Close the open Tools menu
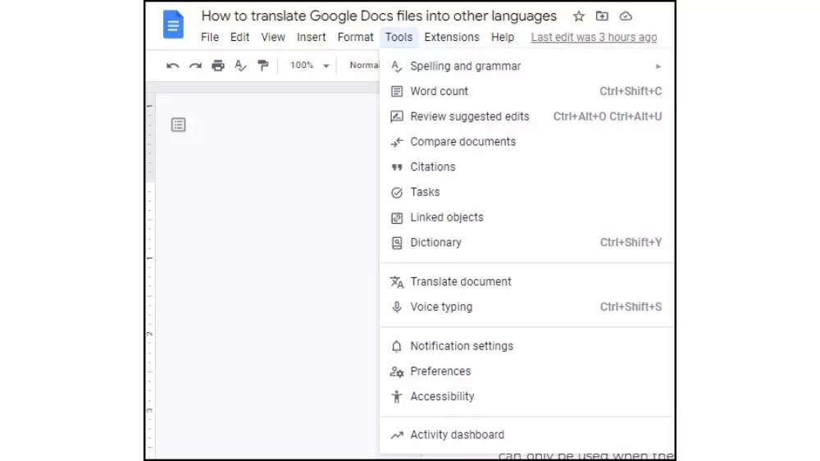The width and height of the screenshot is (820, 461). pyautogui.click(x=399, y=37)
